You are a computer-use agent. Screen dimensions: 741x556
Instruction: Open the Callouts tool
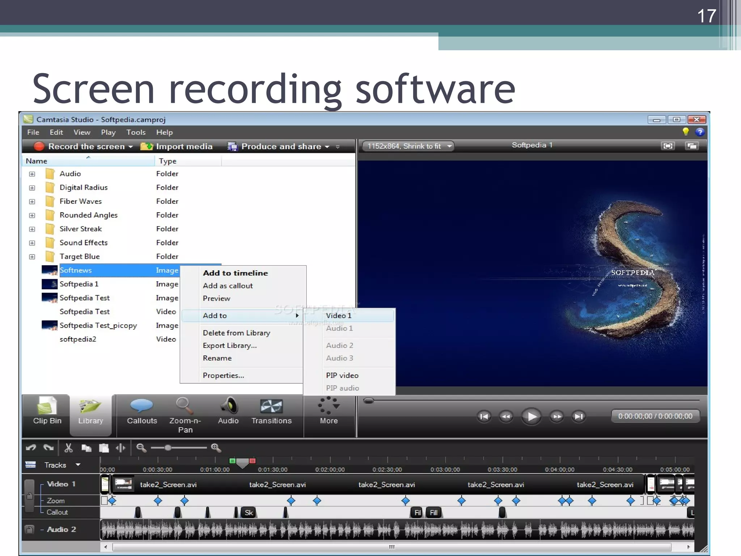tap(142, 411)
